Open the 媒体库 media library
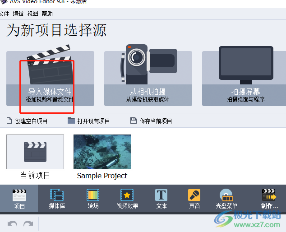 57,199
